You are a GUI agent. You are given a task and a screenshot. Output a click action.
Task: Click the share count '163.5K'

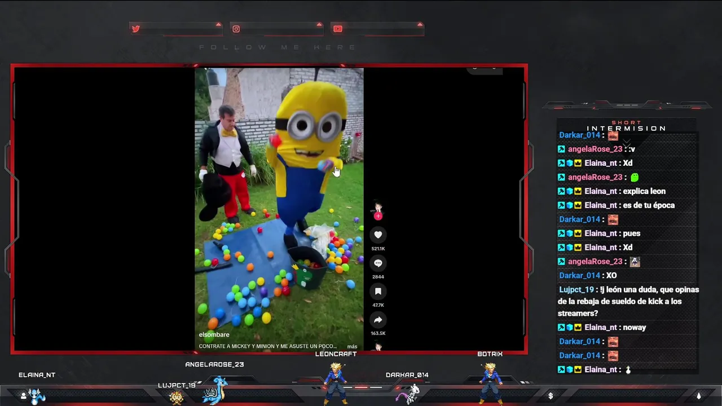point(378,333)
